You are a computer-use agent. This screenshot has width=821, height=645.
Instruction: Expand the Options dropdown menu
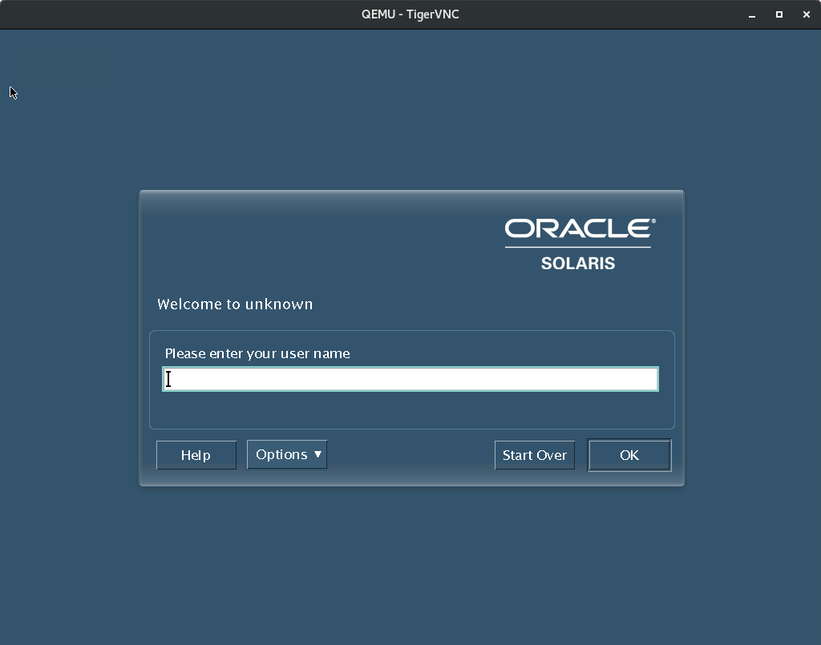287,454
